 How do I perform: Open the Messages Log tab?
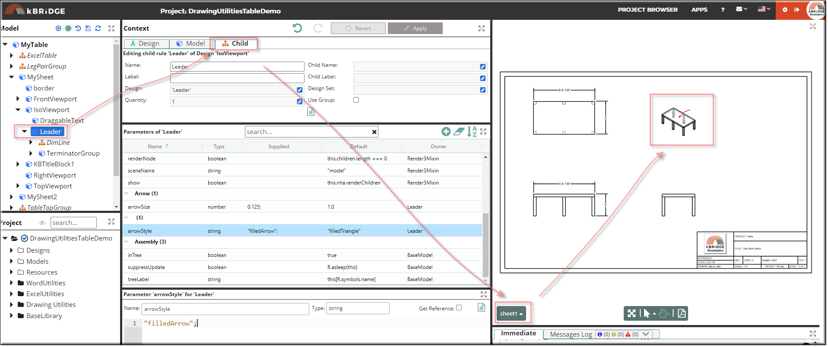[x=571, y=334]
